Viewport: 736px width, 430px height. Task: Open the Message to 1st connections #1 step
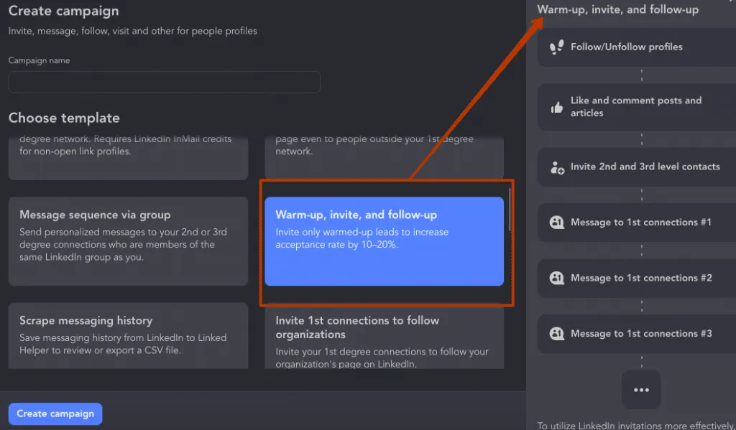click(x=637, y=223)
